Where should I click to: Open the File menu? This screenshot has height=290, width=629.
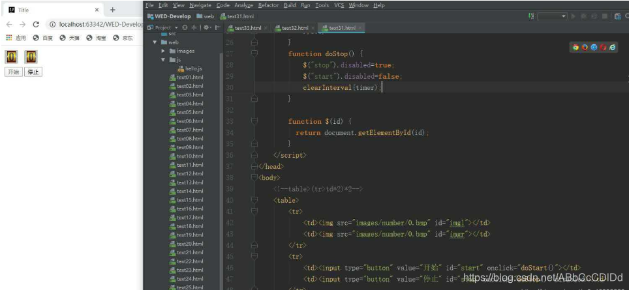coord(149,5)
